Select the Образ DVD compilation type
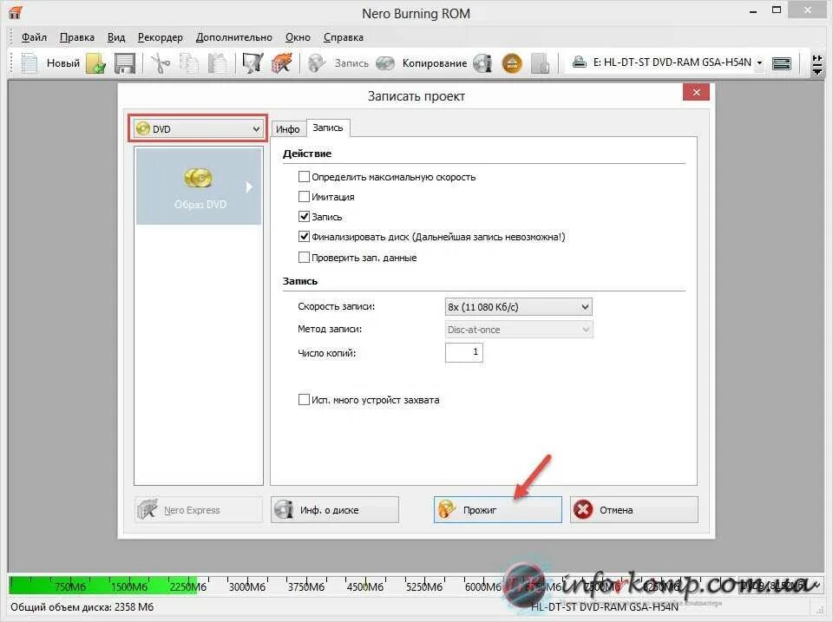The image size is (833, 622). tap(199, 187)
